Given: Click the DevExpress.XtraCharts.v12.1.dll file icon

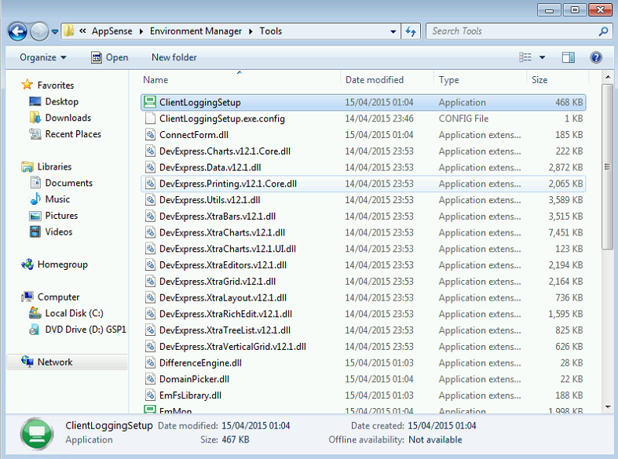Looking at the screenshot, I should (150, 233).
